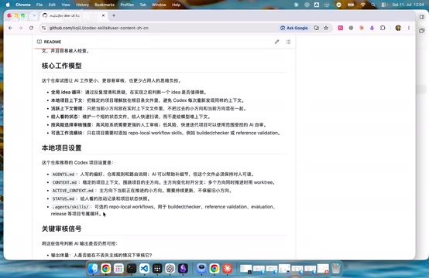Click the ACTIVE_CONTEXT.md code label

(x=73, y=191)
